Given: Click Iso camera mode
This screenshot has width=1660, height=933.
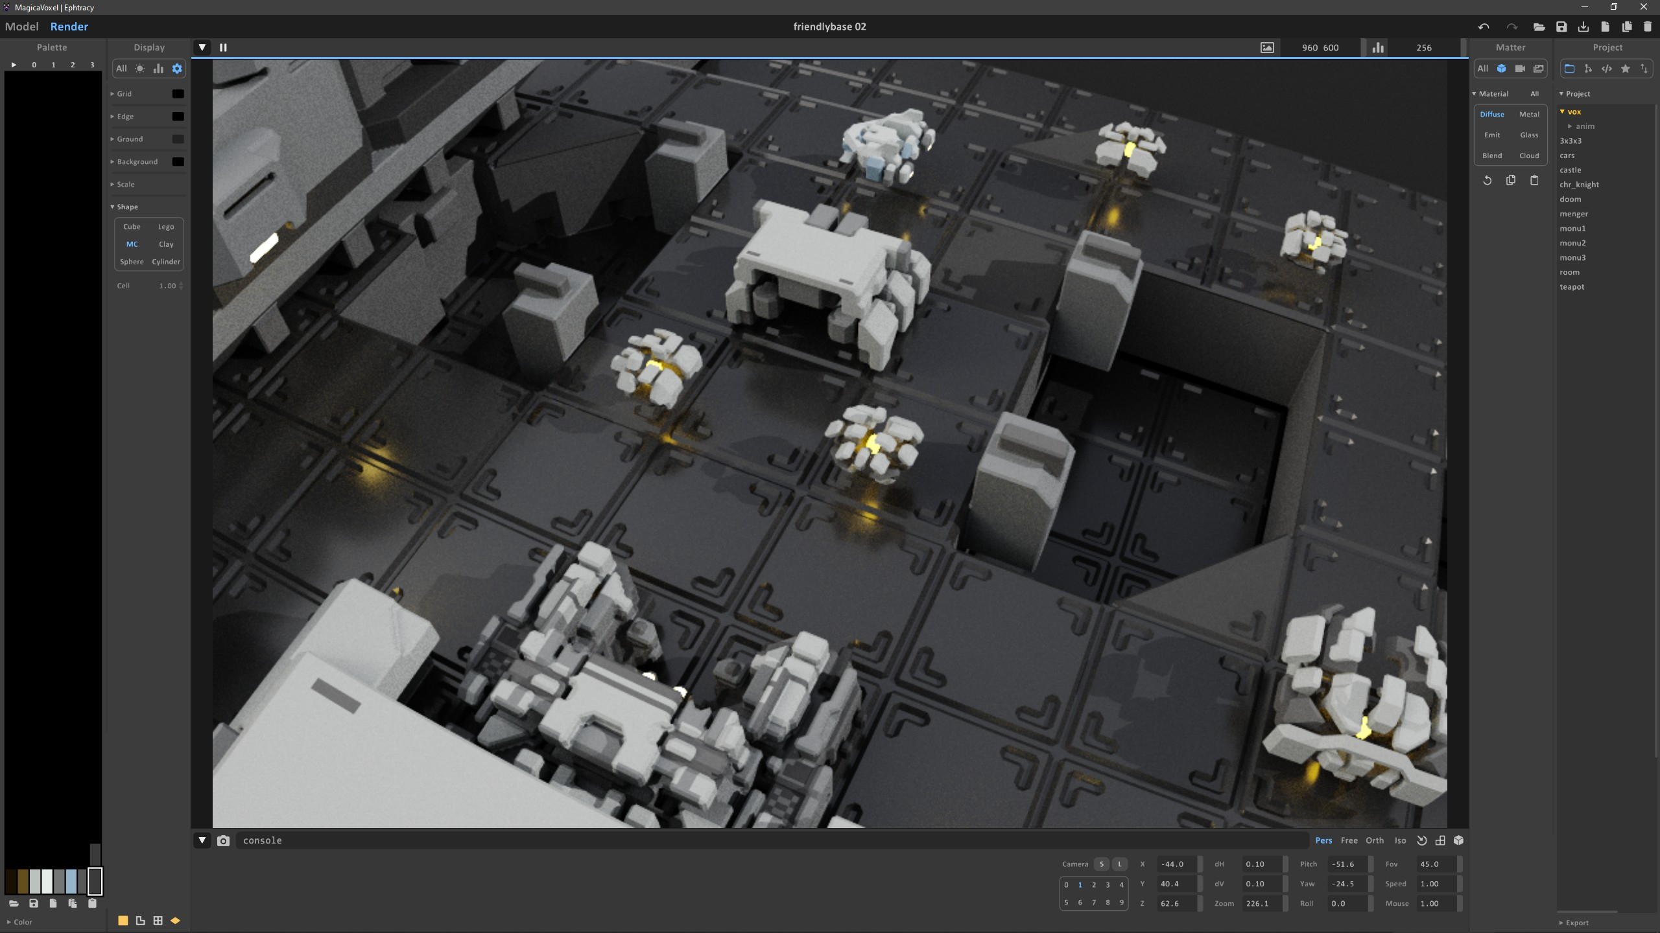Looking at the screenshot, I should (1401, 840).
